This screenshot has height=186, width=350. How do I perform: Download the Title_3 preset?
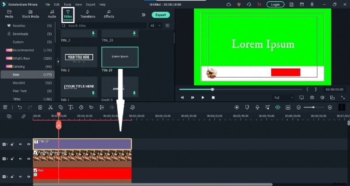(x=93, y=34)
